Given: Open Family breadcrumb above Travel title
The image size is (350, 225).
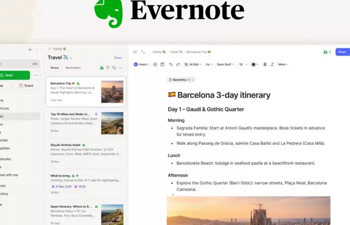Looking at the screenshot, I should coord(59,49).
